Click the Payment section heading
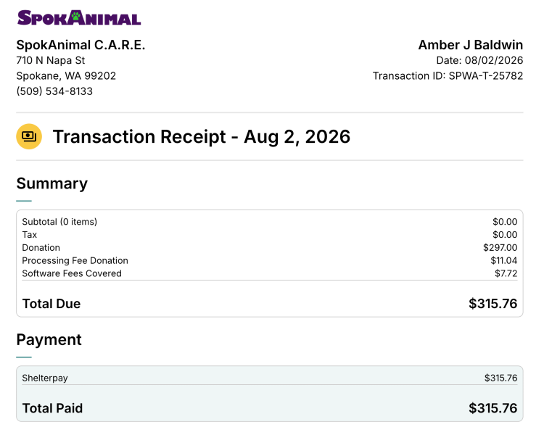Screen dimensions: 544x435 (x=49, y=339)
